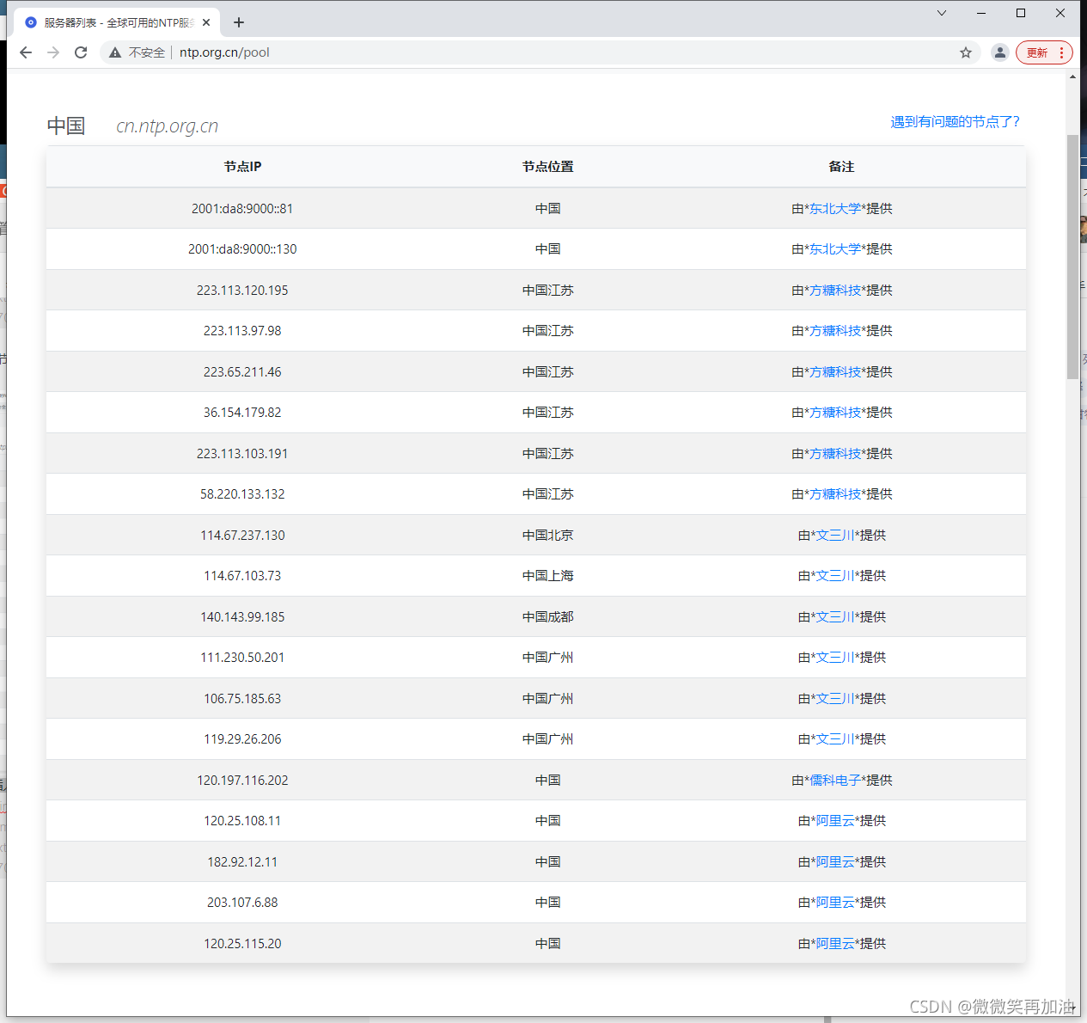This screenshot has height=1023, width=1087.
Task: Click the 备注 column header
Action: coord(842,167)
